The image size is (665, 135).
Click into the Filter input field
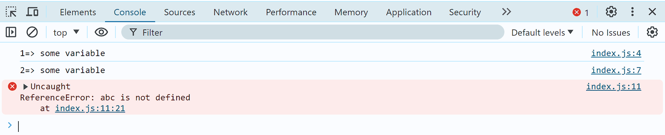pos(313,32)
